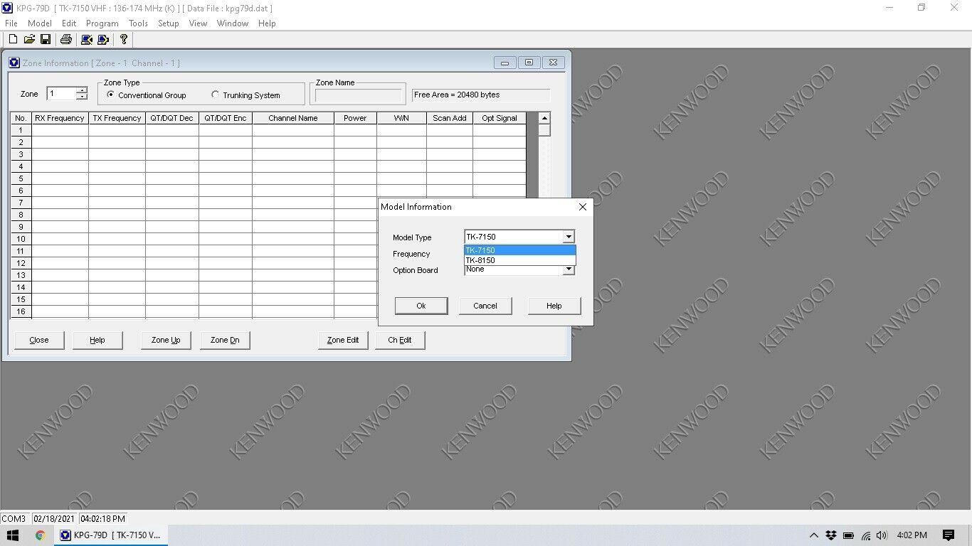Confirm Model Information with Ok

(421, 306)
